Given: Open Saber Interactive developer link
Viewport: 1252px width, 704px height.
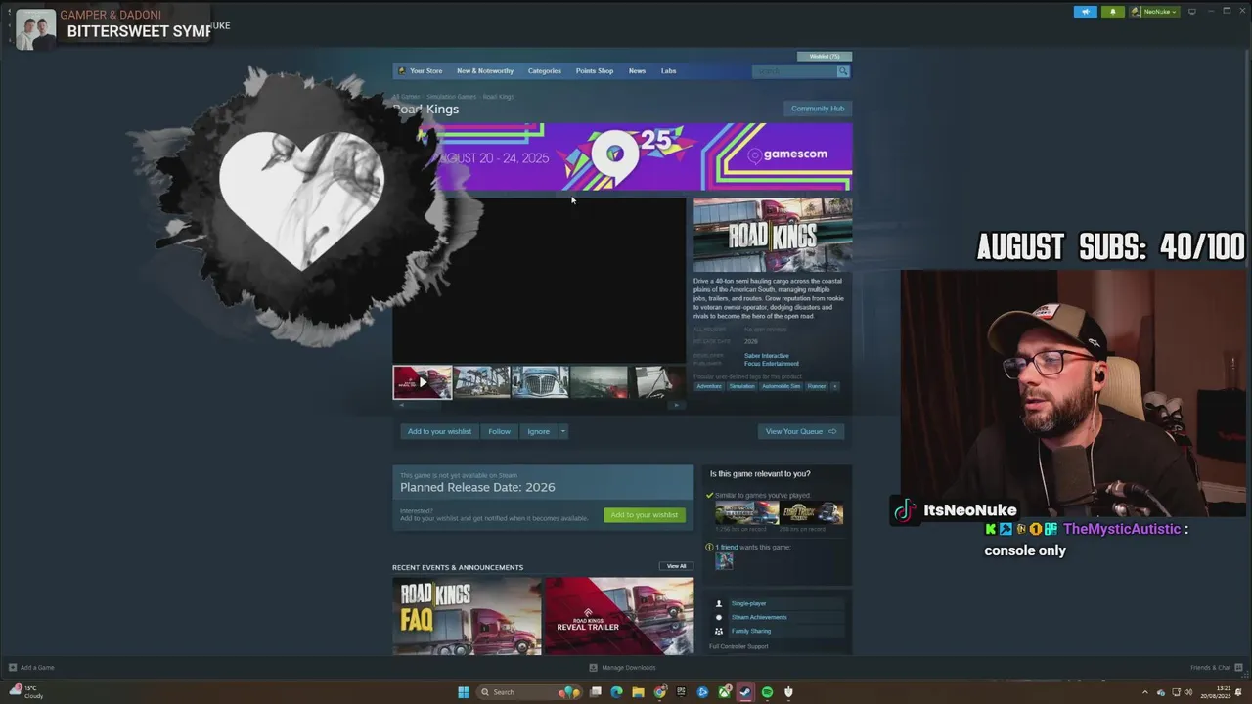Looking at the screenshot, I should coord(766,356).
